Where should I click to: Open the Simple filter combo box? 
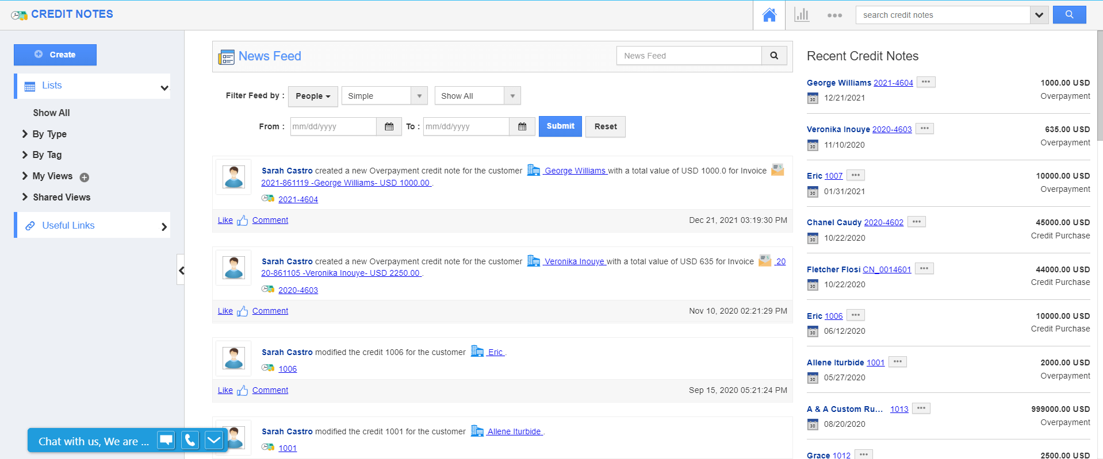[x=384, y=96]
